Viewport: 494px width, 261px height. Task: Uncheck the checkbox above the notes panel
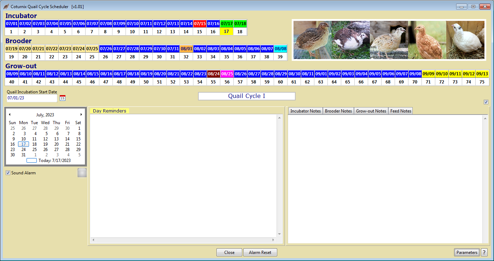click(486, 102)
